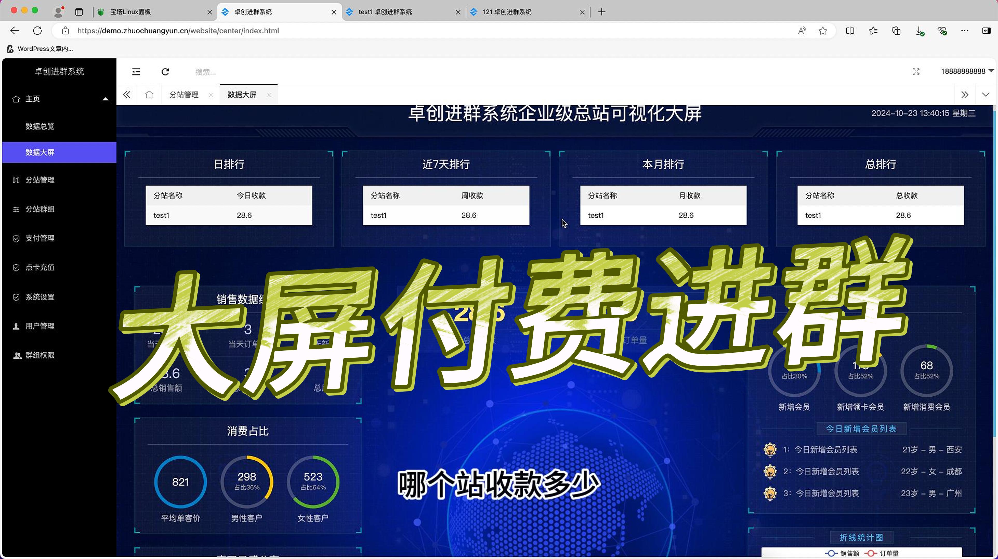Viewport: 998px width, 559px height.
Task: Open 数据大屏 in the sidebar
Action: 59,152
